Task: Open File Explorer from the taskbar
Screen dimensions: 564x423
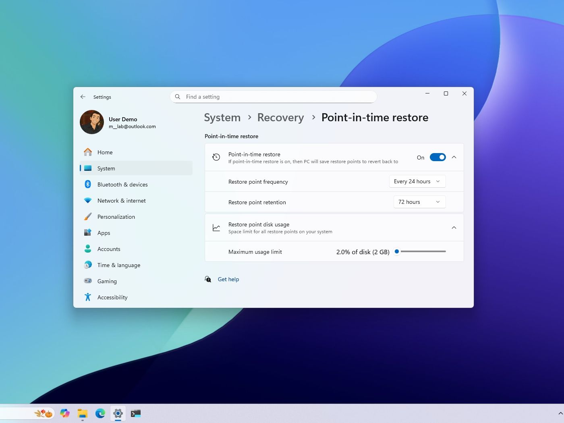Action: tap(83, 413)
